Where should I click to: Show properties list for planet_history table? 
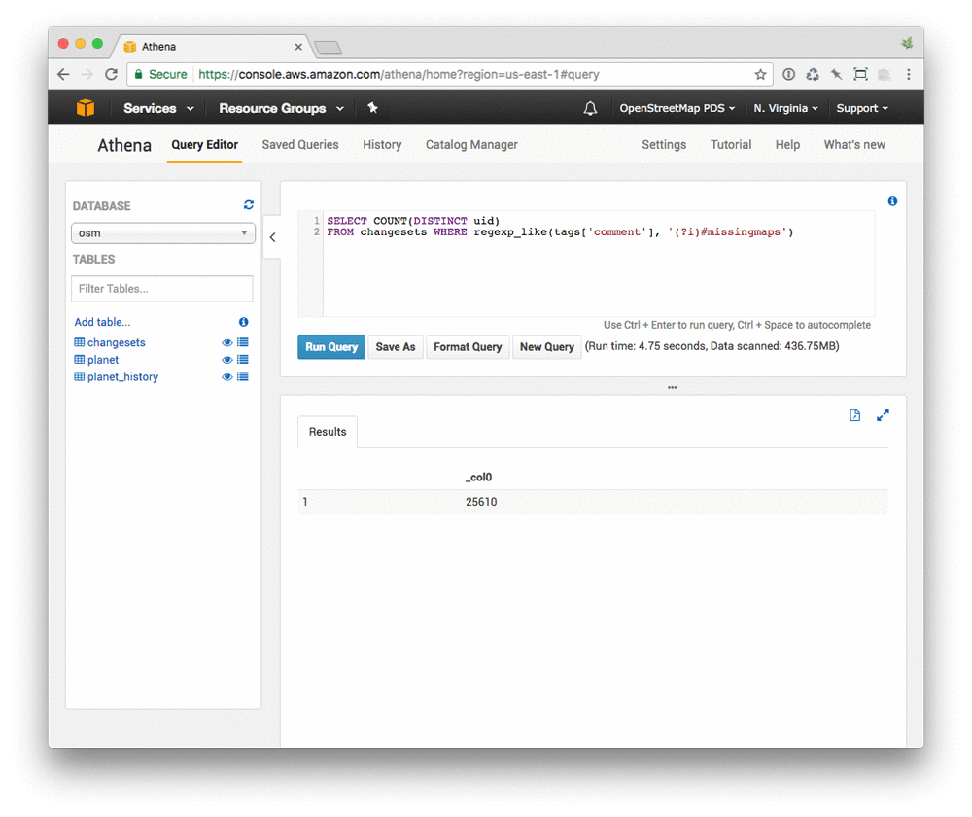[x=243, y=376]
